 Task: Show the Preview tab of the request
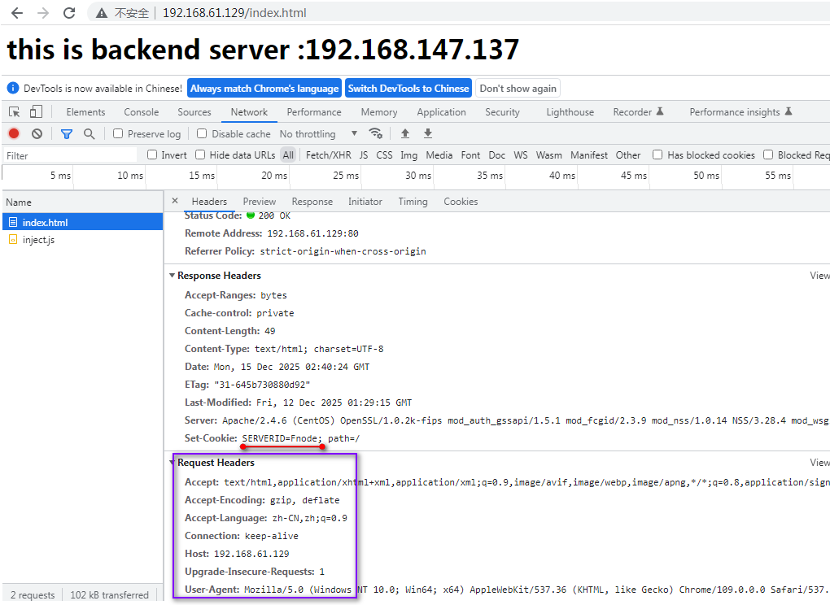pos(260,202)
